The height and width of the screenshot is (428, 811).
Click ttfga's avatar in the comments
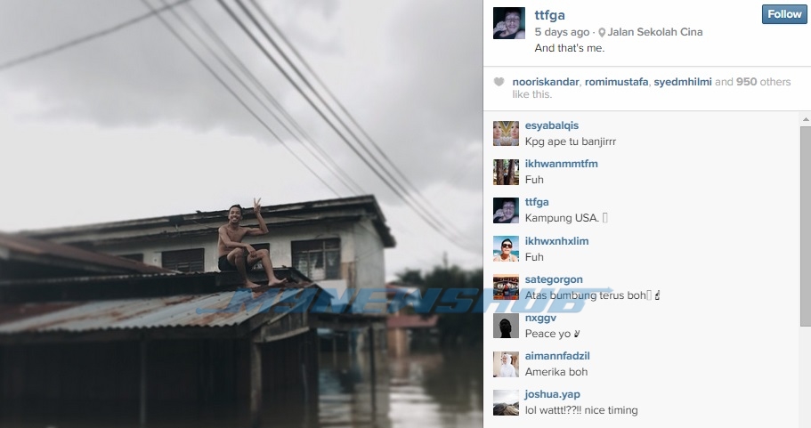[506, 210]
